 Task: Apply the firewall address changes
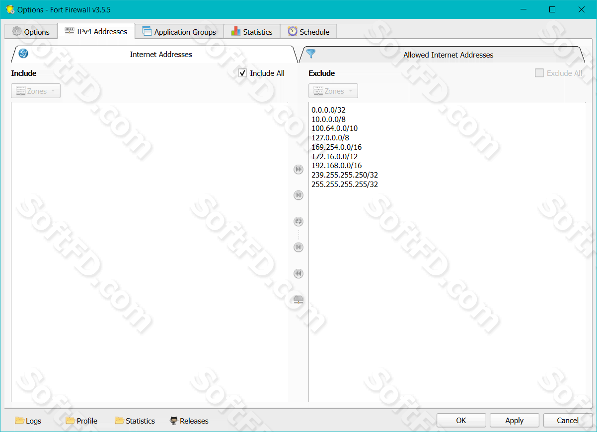[x=515, y=420]
